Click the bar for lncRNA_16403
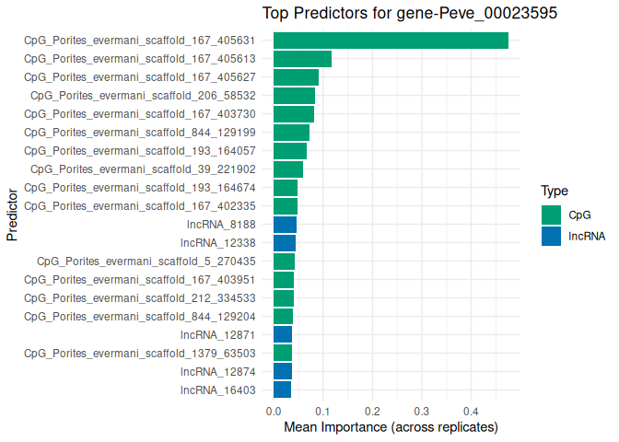619x442 pixels. (x=282, y=390)
